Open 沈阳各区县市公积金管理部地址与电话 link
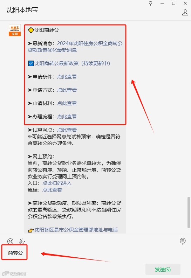This screenshot has height=278, width=191. point(76,230)
